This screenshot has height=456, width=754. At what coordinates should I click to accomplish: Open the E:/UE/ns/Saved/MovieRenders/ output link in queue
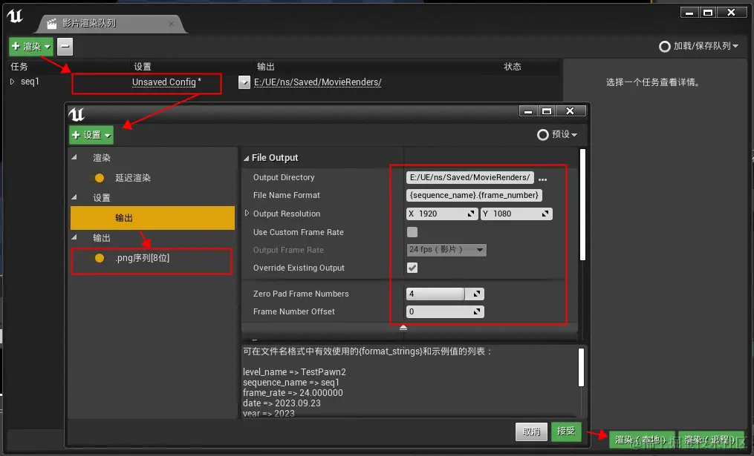(317, 82)
